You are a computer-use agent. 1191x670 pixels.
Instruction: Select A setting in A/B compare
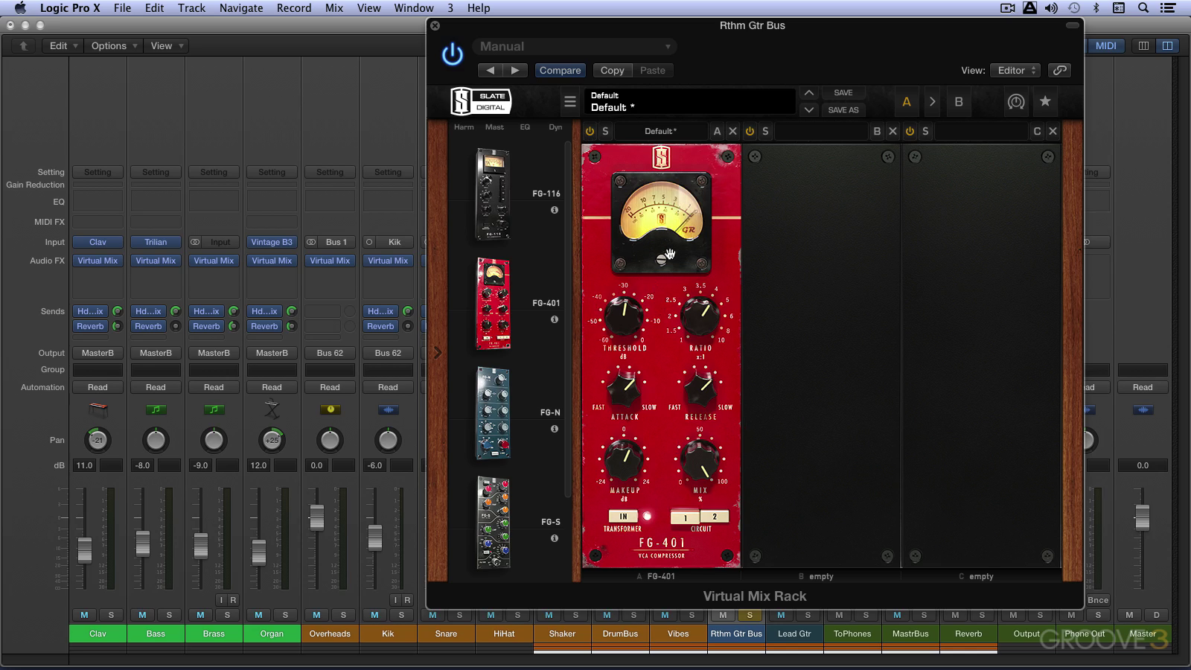click(907, 102)
